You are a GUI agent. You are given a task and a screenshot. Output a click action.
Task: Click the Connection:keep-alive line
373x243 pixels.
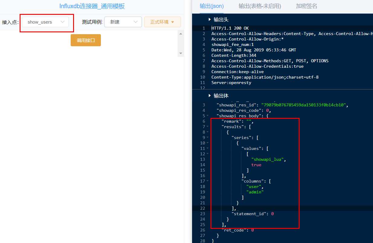(237, 72)
